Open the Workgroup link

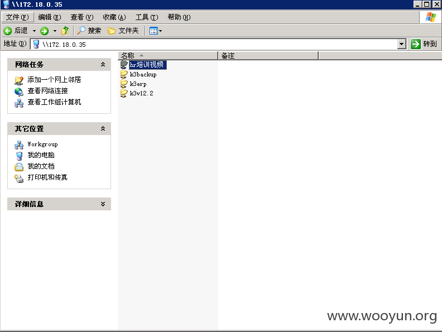(x=42, y=145)
